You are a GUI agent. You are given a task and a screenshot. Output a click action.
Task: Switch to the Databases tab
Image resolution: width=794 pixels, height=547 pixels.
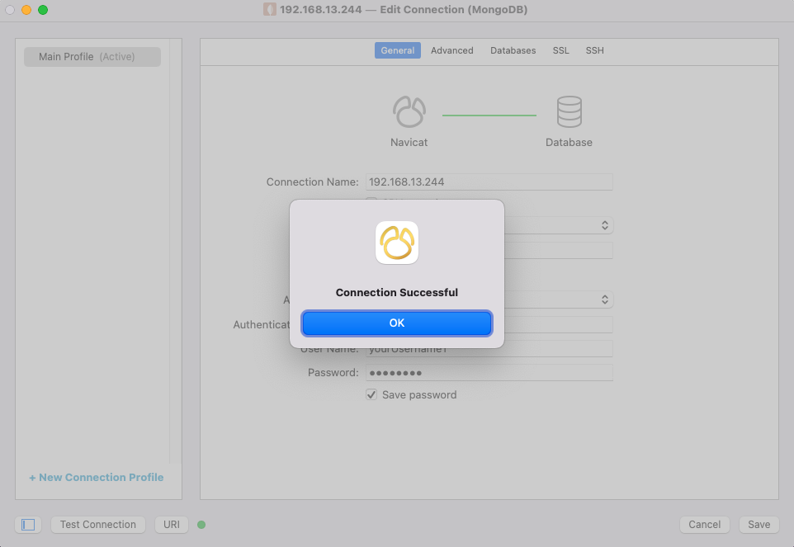point(513,50)
